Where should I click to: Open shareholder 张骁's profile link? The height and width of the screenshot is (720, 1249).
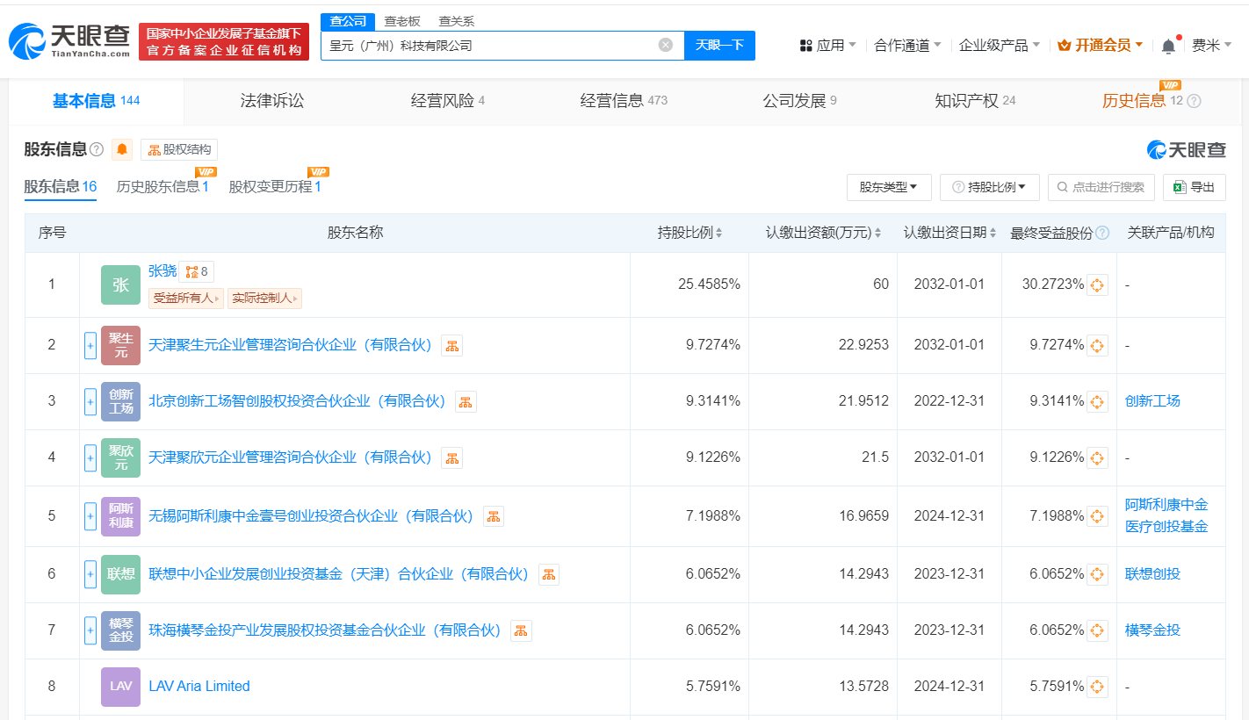click(x=162, y=271)
